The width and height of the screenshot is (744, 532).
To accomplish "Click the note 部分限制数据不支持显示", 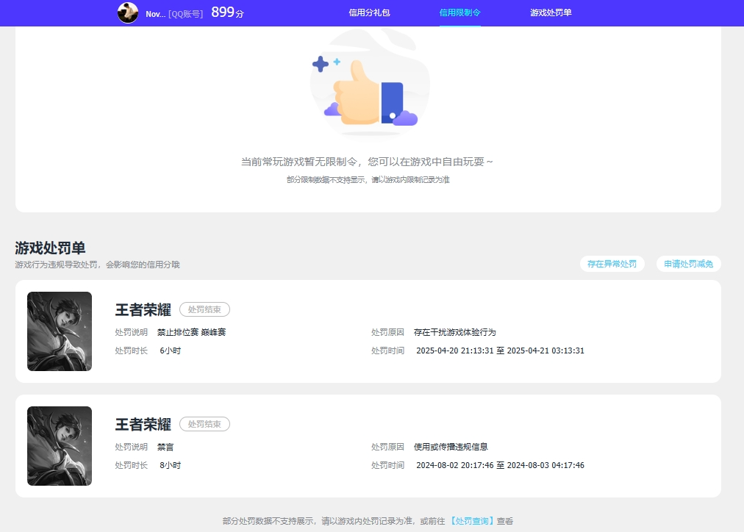I will pos(368,180).
